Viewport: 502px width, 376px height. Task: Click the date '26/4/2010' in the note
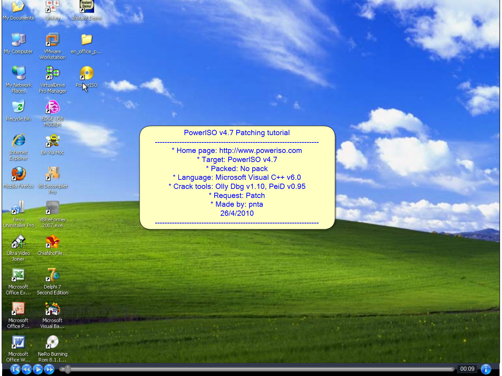coord(237,213)
